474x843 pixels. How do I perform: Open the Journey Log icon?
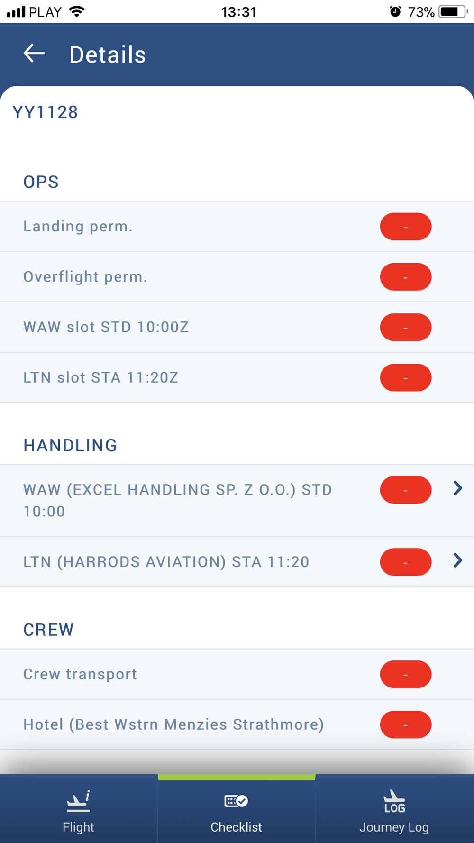click(x=394, y=801)
